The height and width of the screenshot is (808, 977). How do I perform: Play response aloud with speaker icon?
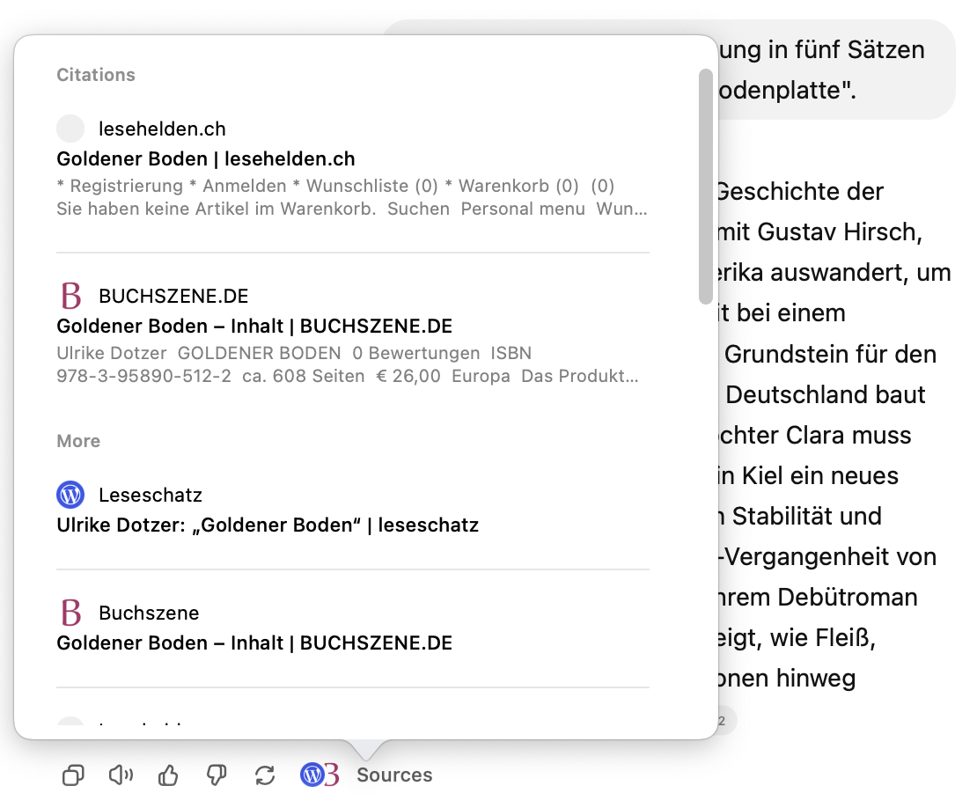tap(121, 775)
